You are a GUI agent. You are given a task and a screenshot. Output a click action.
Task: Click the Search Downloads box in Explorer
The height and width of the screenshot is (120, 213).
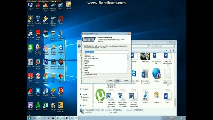(164, 46)
